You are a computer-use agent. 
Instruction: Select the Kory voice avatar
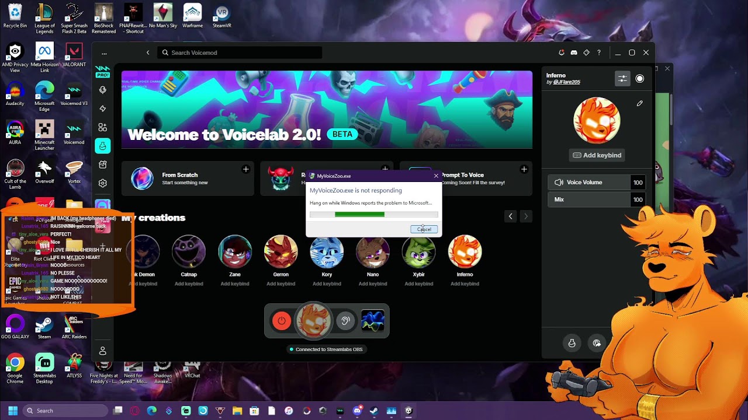[x=327, y=252]
